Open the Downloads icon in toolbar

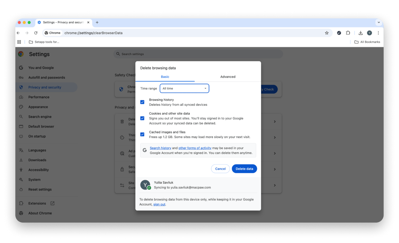(360, 33)
